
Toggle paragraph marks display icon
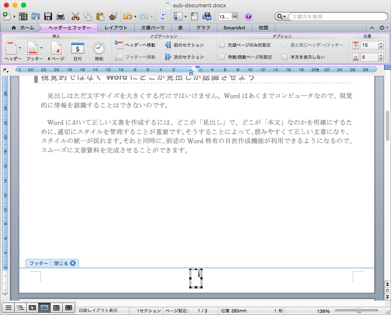click(163, 16)
